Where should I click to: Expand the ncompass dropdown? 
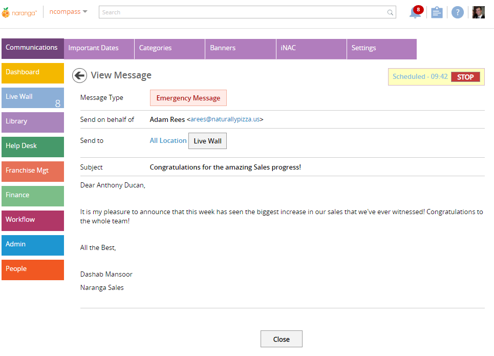coord(68,12)
